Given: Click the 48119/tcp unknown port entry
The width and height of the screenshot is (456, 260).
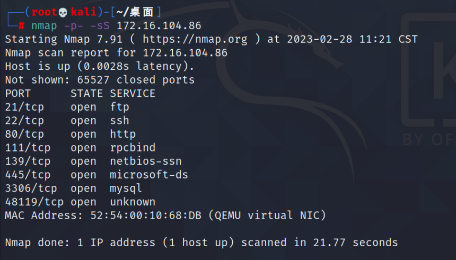Looking at the screenshot, I should point(80,202).
